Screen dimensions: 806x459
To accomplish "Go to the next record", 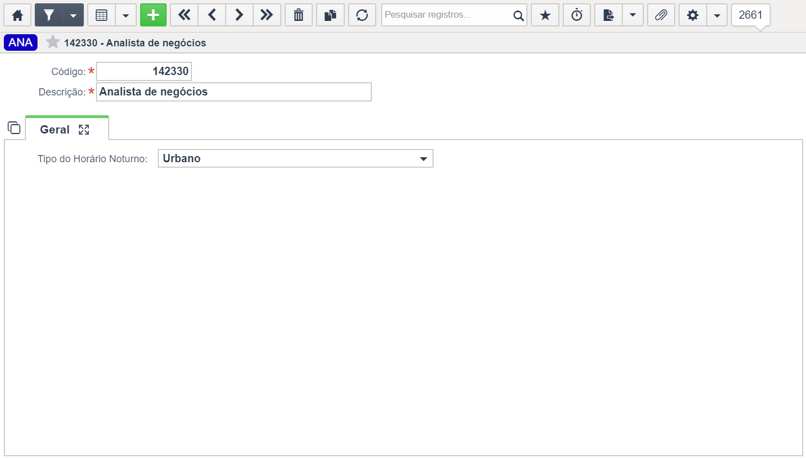I will point(239,15).
